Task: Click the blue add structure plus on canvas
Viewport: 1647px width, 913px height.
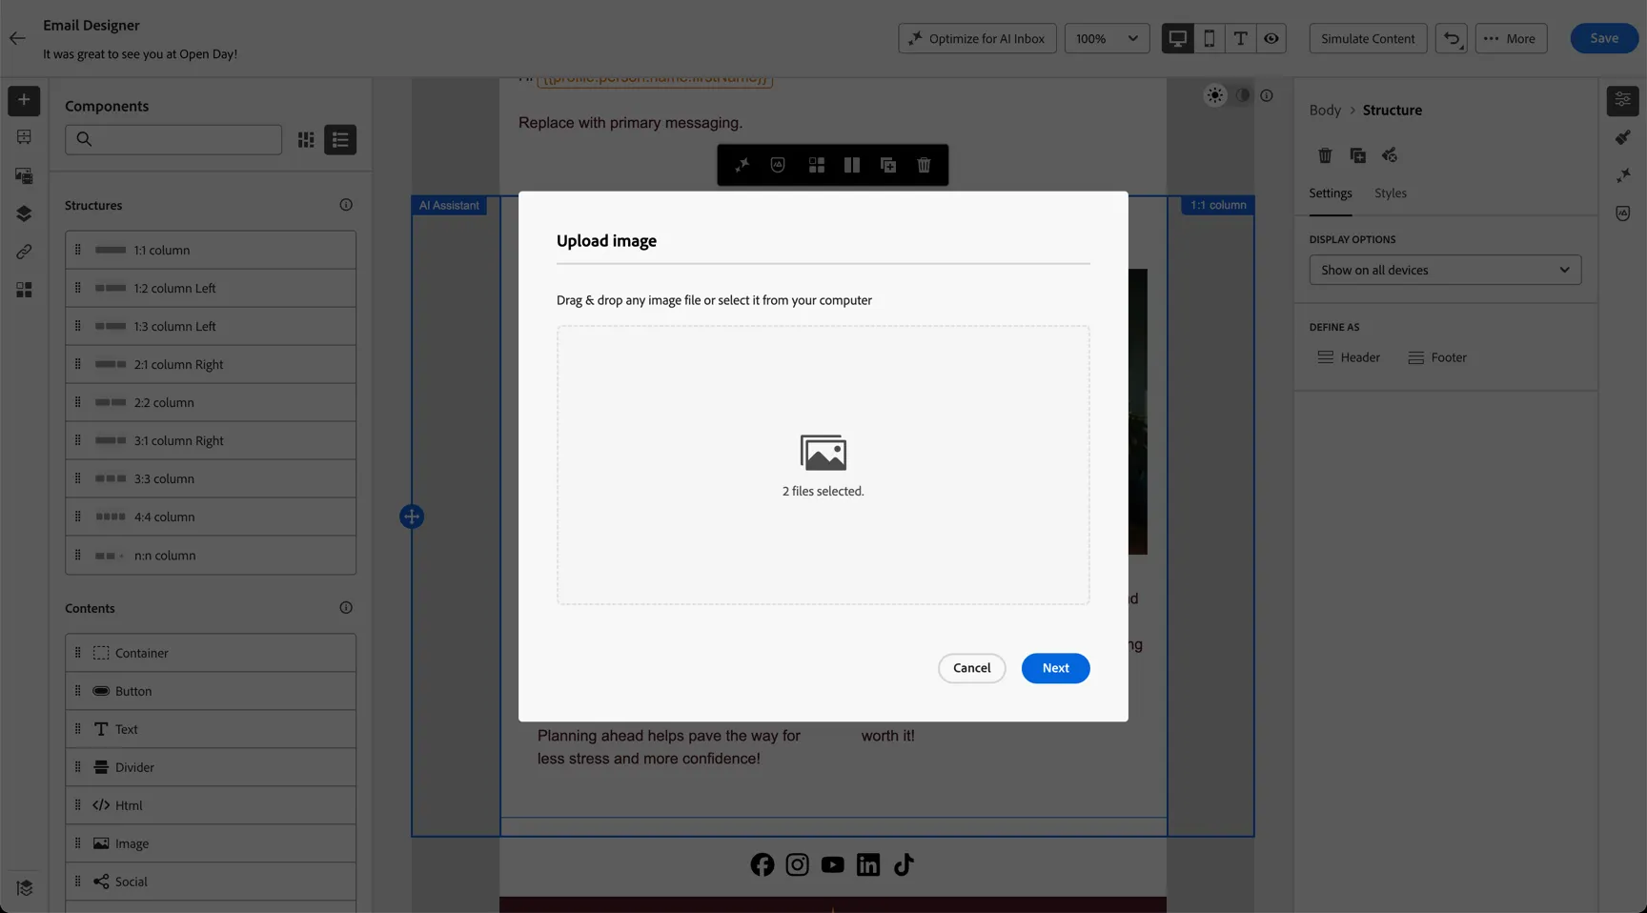Action: [x=412, y=517]
